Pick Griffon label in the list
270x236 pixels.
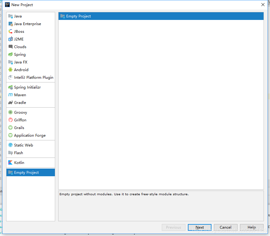(x=20, y=120)
